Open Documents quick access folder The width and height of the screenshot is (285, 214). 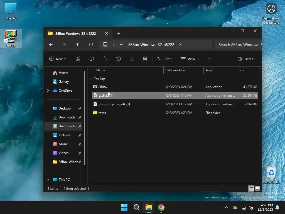63,126
